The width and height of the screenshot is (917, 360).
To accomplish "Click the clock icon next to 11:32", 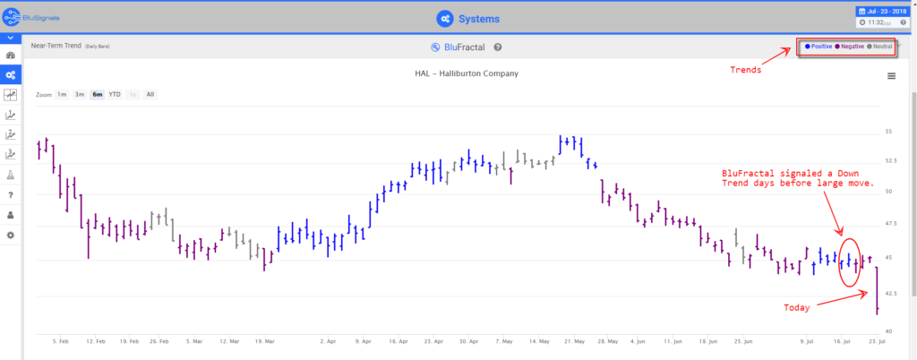I will coord(861,22).
